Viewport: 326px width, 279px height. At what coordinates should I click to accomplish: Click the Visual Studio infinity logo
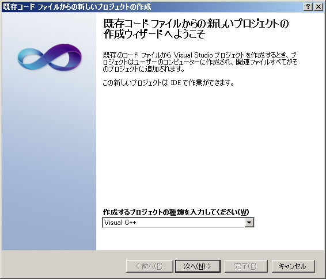click(x=50, y=58)
